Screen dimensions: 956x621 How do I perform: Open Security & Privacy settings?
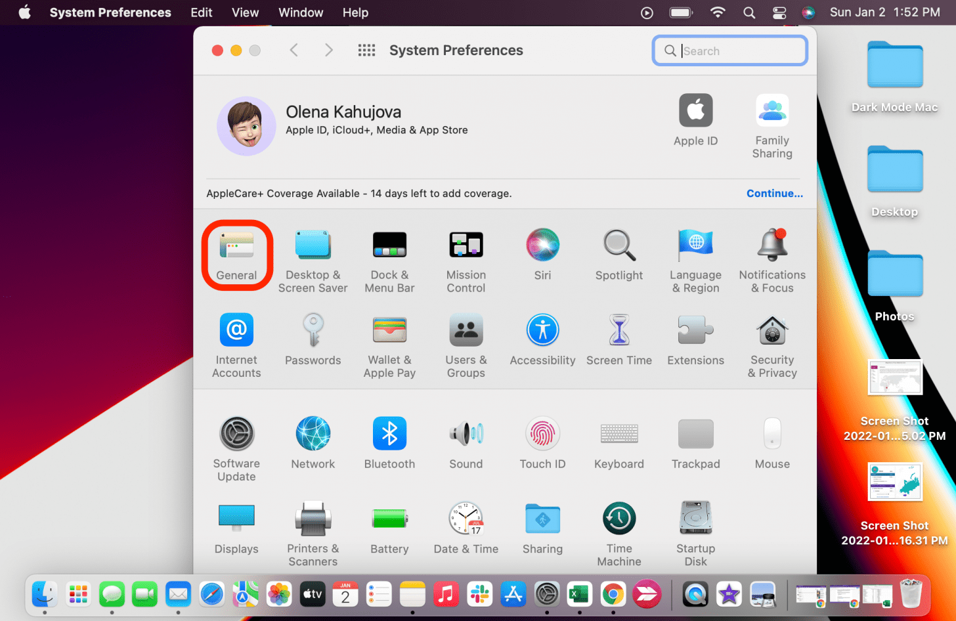pyautogui.click(x=771, y=341)
